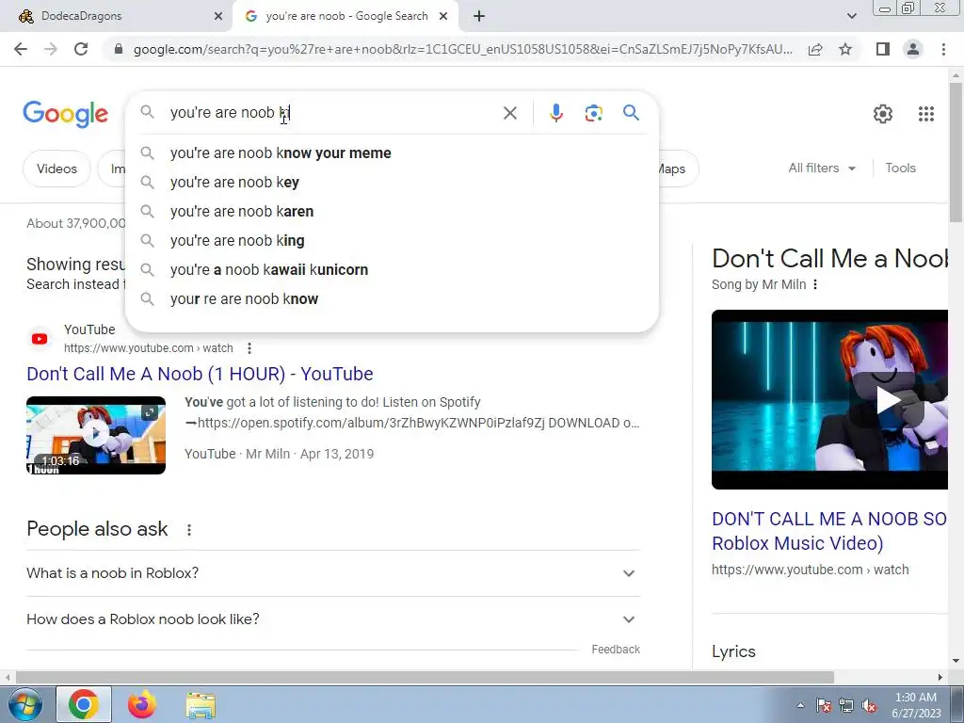Filter results by Videos
The width and height of the screenshot is (964, 723).
coord(56,169)
